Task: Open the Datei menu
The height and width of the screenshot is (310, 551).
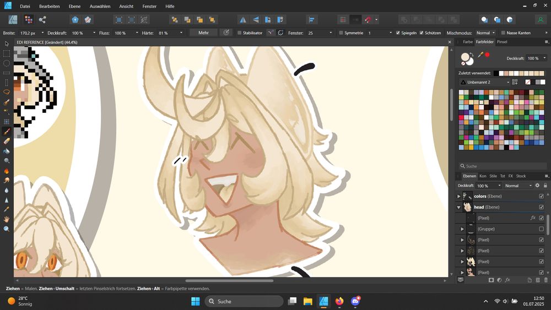Action: pos(25,6)
